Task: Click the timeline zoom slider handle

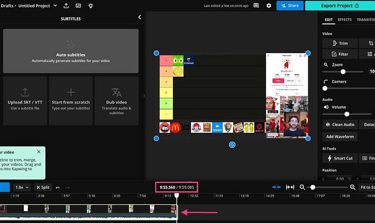Action: tap(312, 187)
